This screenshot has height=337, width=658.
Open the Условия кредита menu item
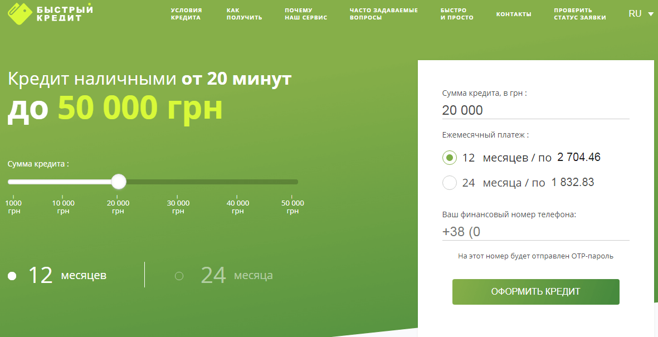(x=186, y=13)
